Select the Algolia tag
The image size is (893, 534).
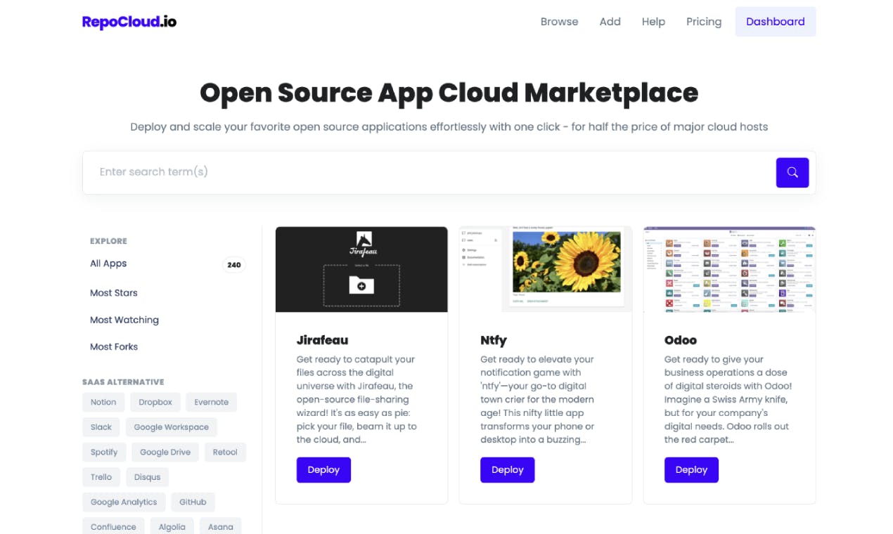click(172, 526)
